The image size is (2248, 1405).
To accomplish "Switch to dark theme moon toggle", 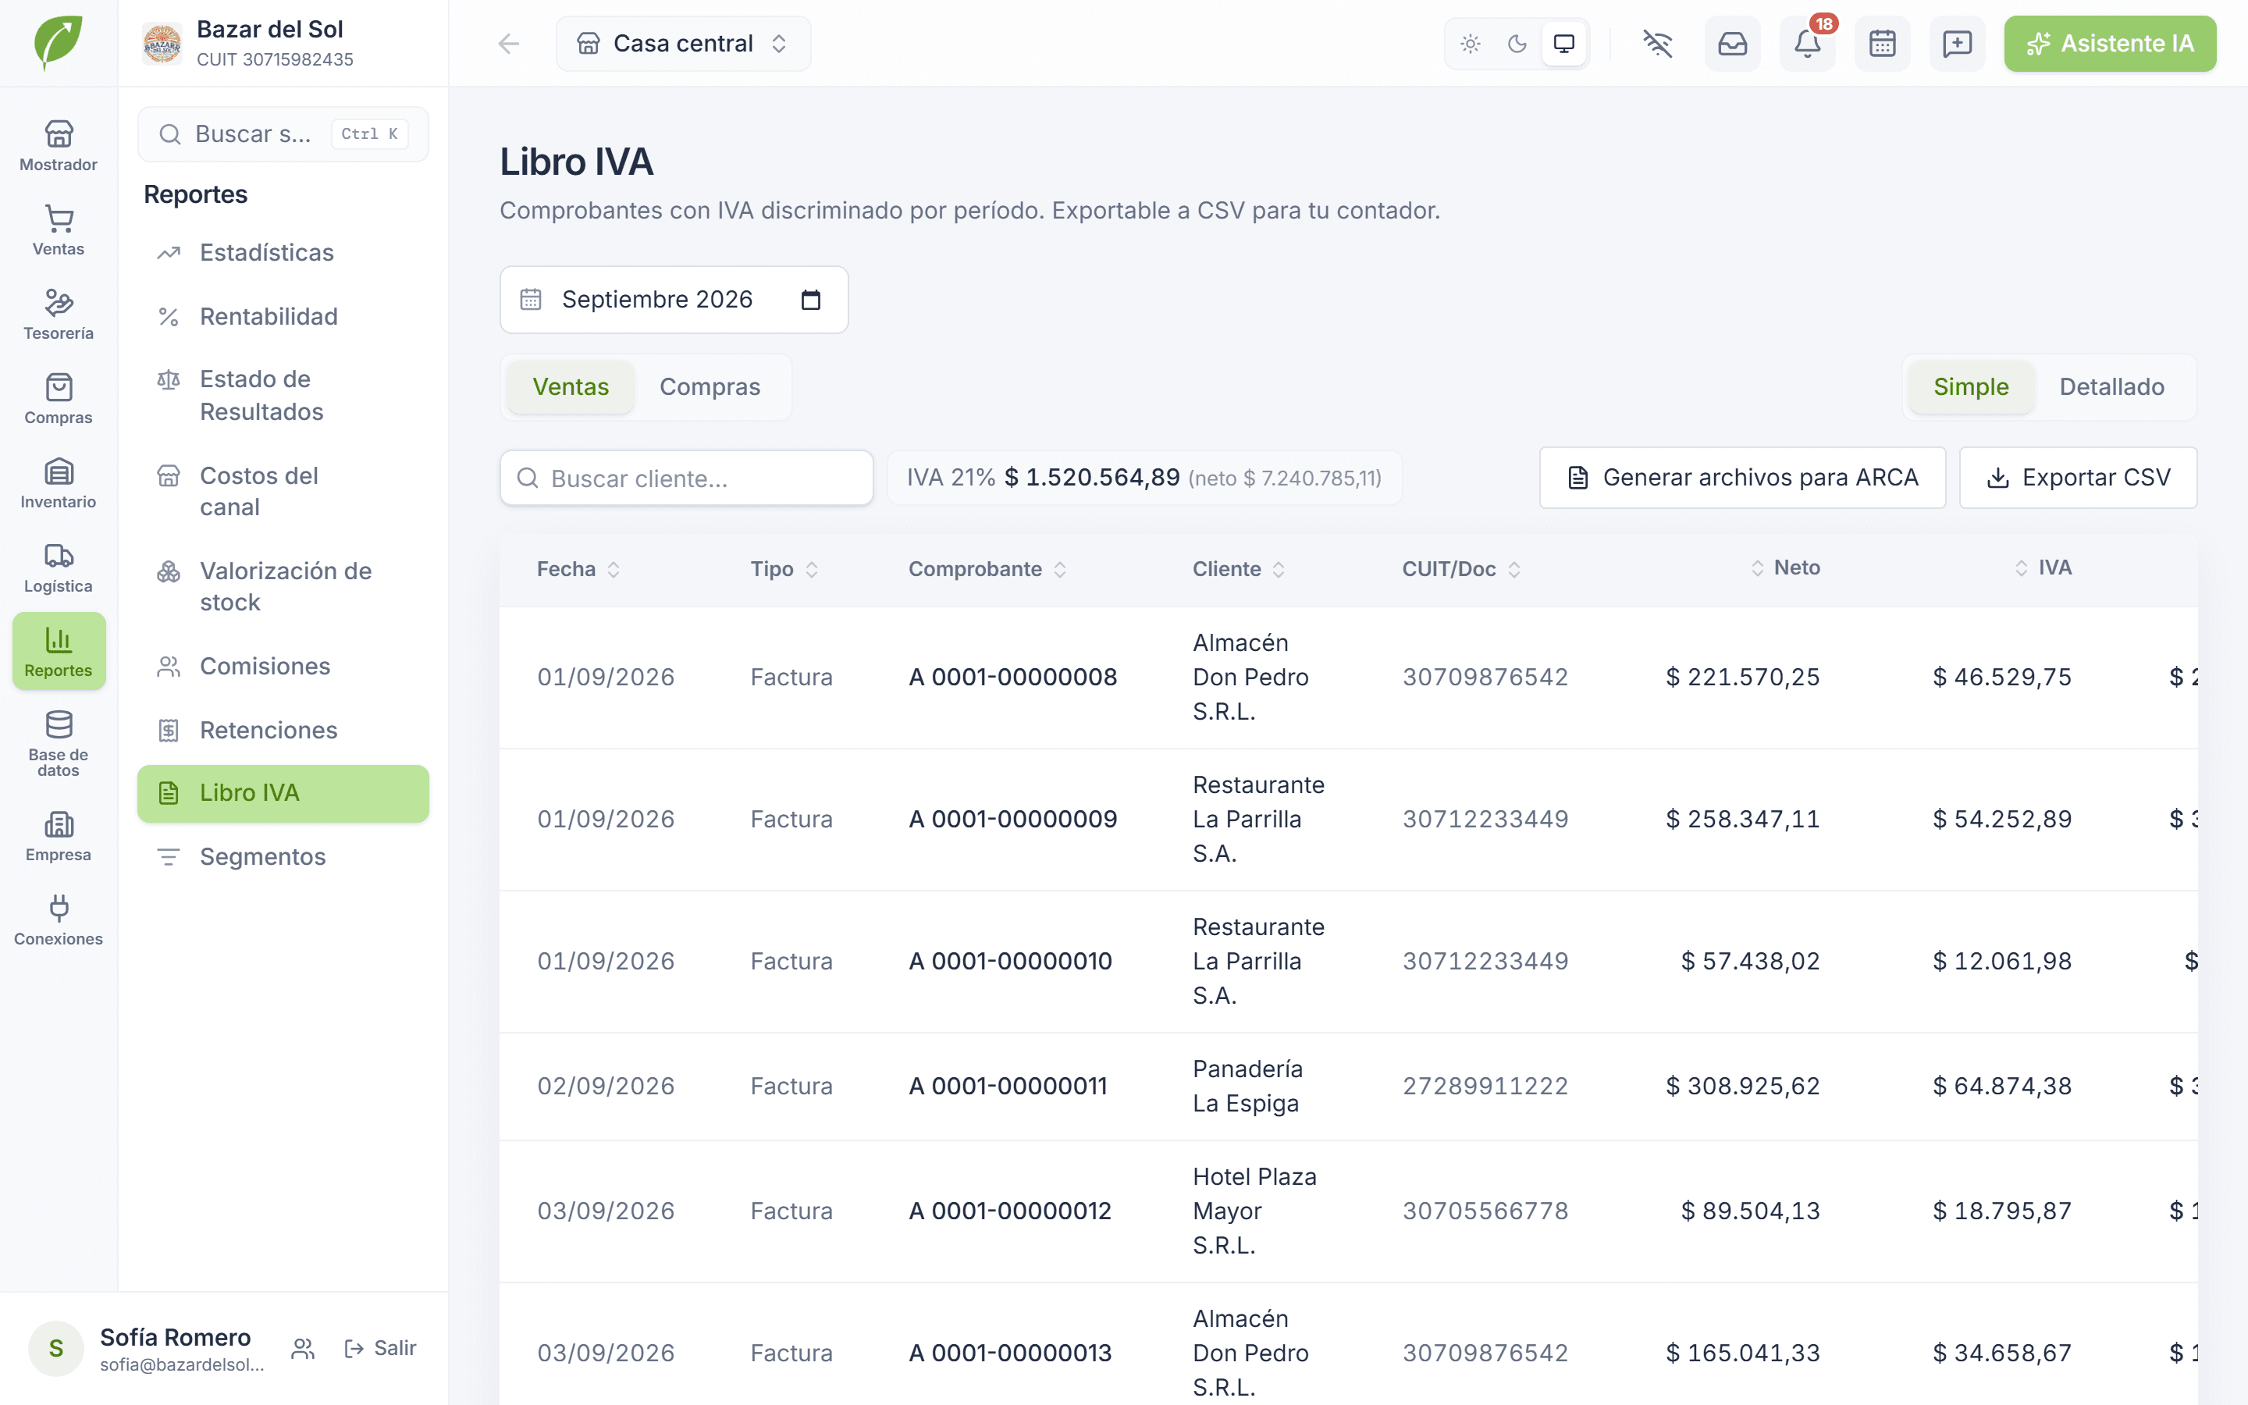I will (x=1517, y=44).
